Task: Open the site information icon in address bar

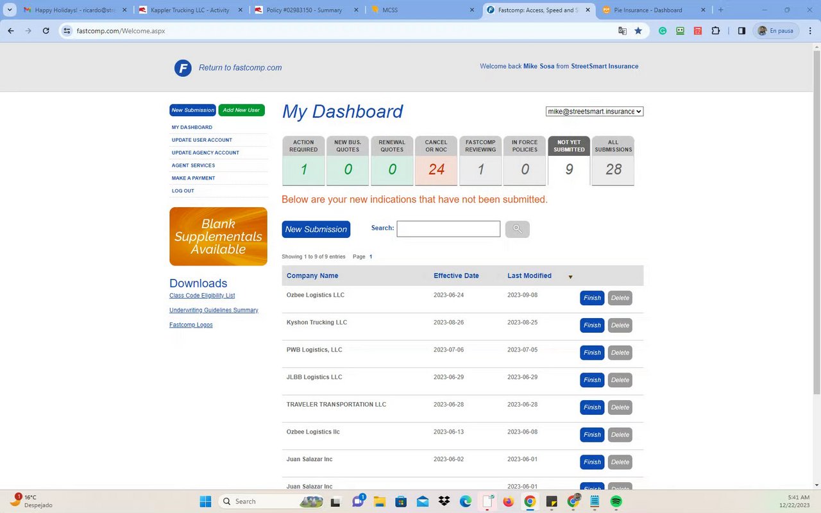Action: pyautogui.click(x=67, y=31)
